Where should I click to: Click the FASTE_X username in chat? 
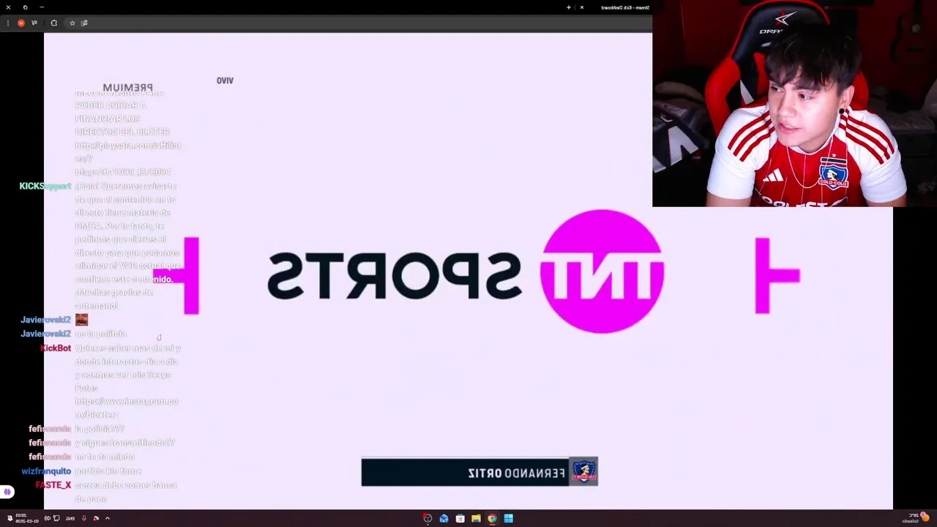click(x=53, y=485)
